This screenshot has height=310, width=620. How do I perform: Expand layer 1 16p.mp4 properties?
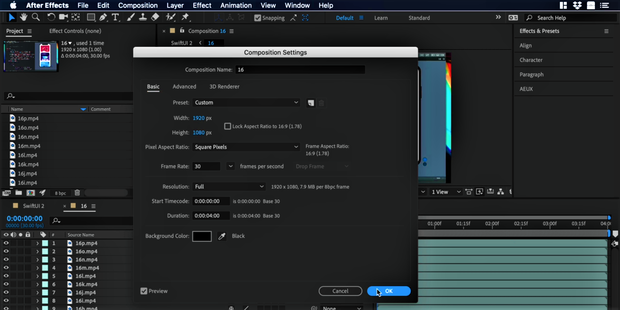pos(37,243)
